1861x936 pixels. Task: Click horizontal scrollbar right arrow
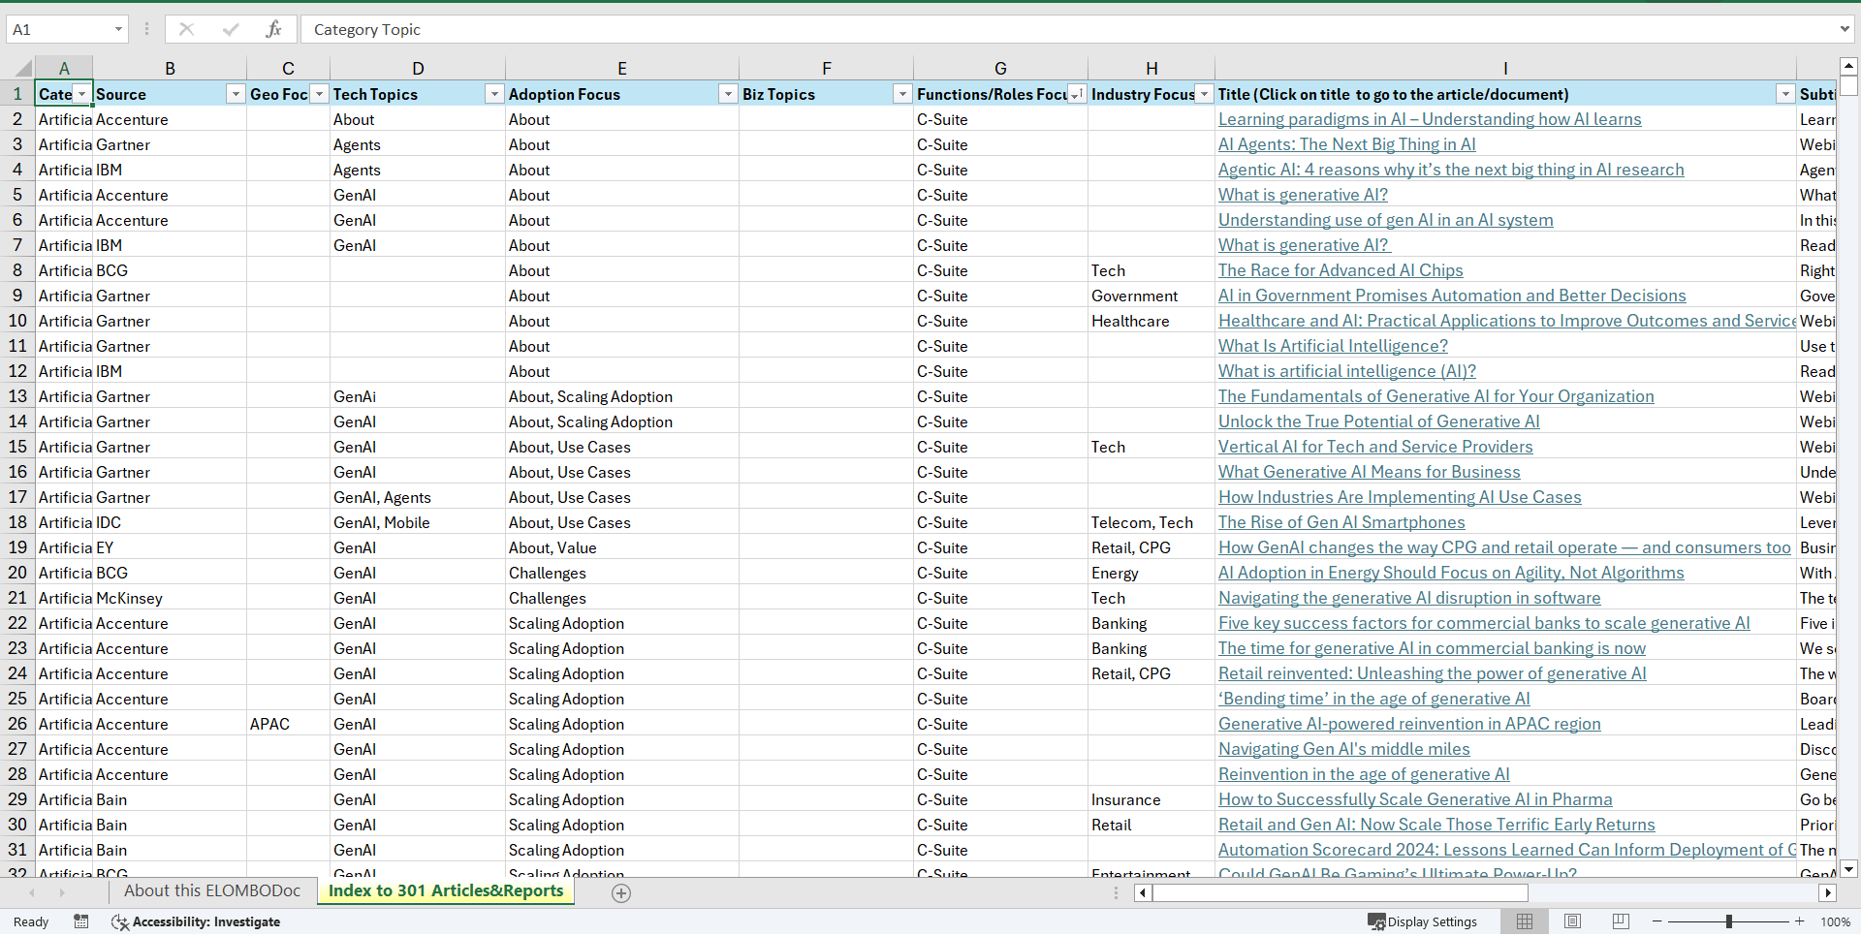click(1828, 892)
